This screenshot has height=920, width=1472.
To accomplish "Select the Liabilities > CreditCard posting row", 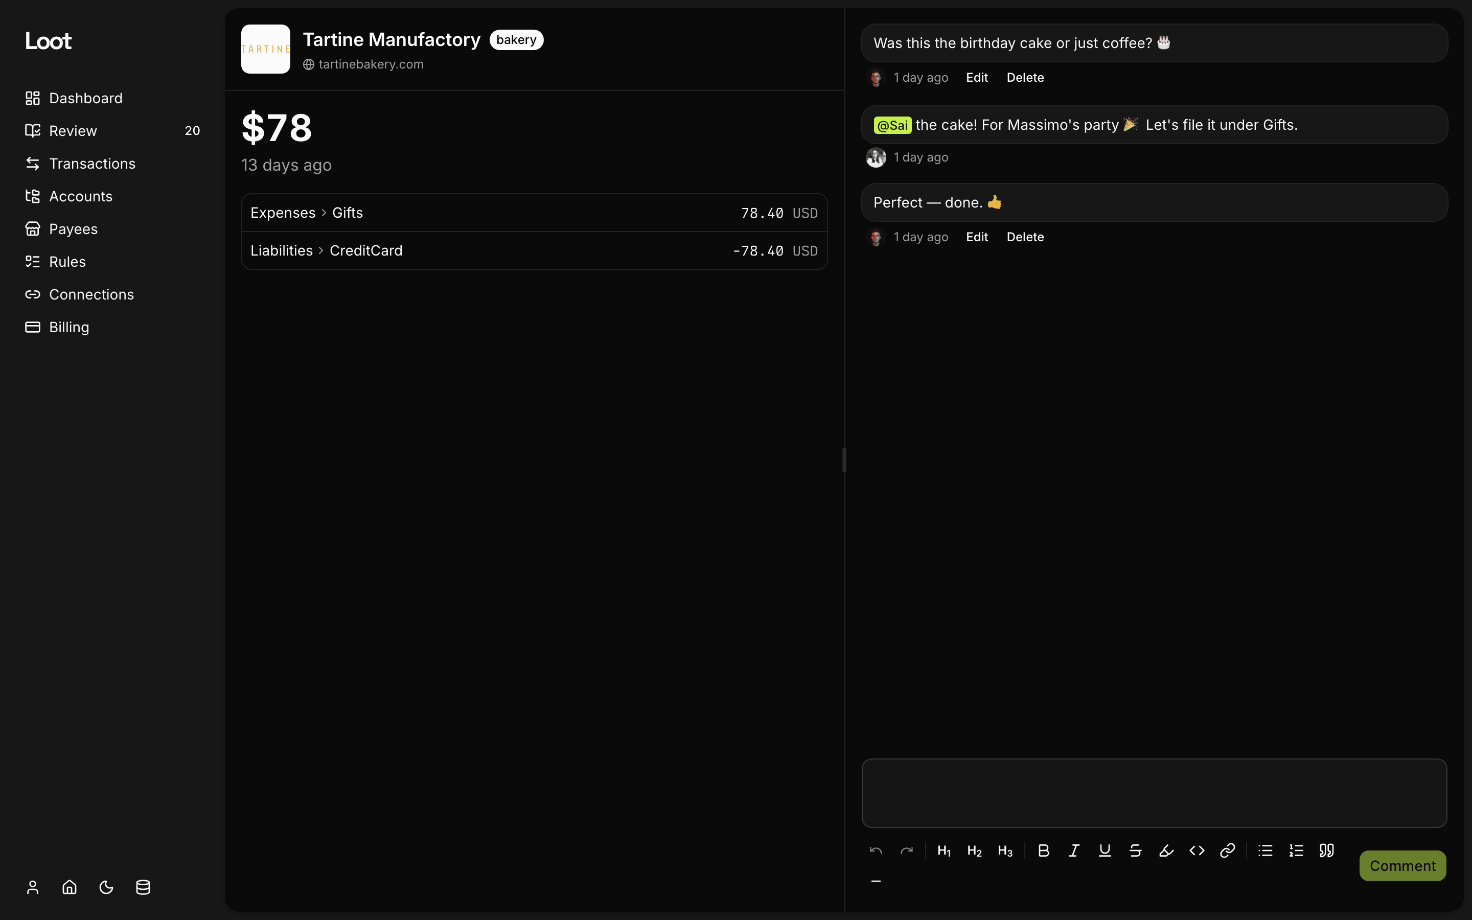I will tap(534, 250).
